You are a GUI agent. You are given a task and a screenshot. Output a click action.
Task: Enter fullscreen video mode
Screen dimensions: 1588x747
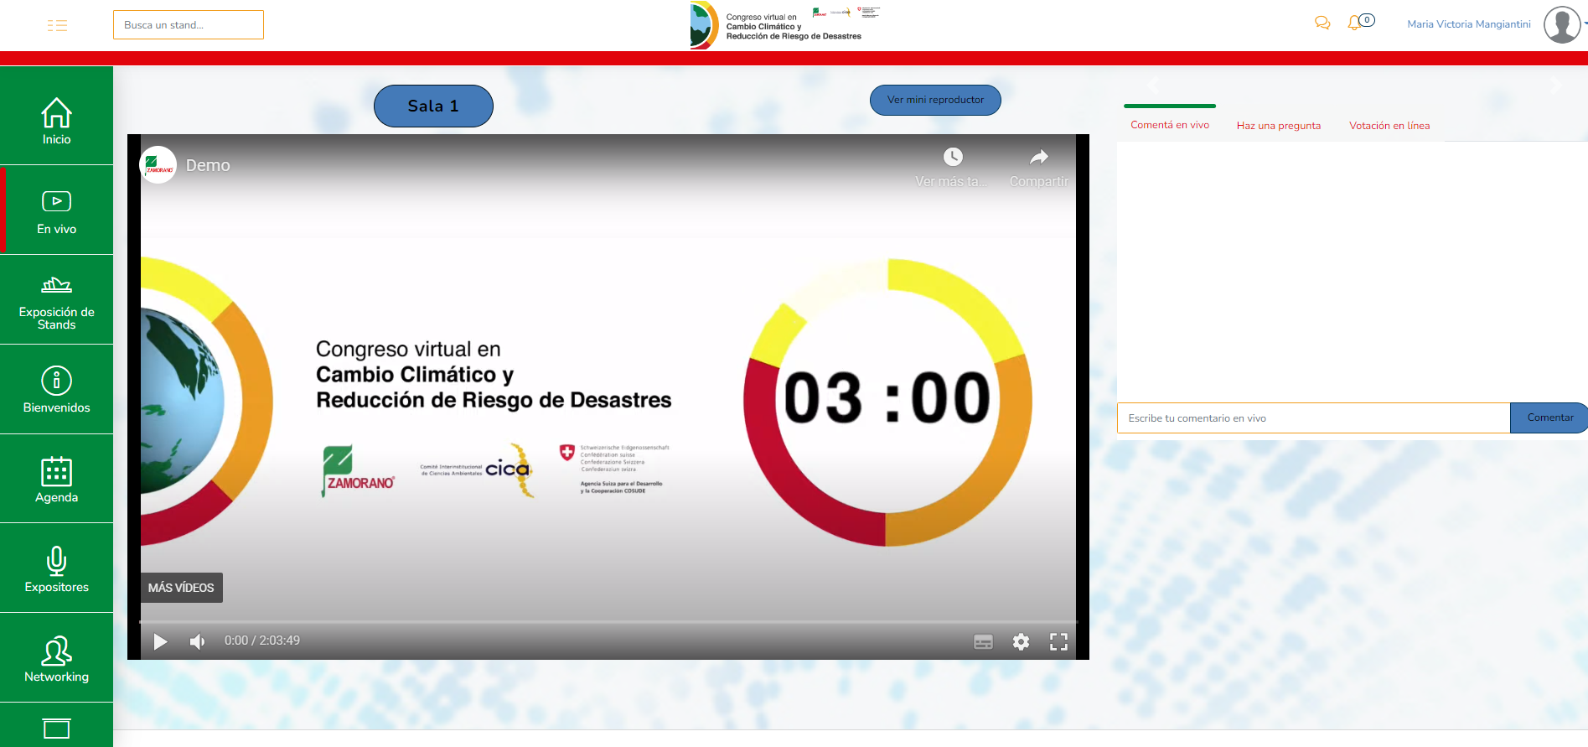[1059, 642]
